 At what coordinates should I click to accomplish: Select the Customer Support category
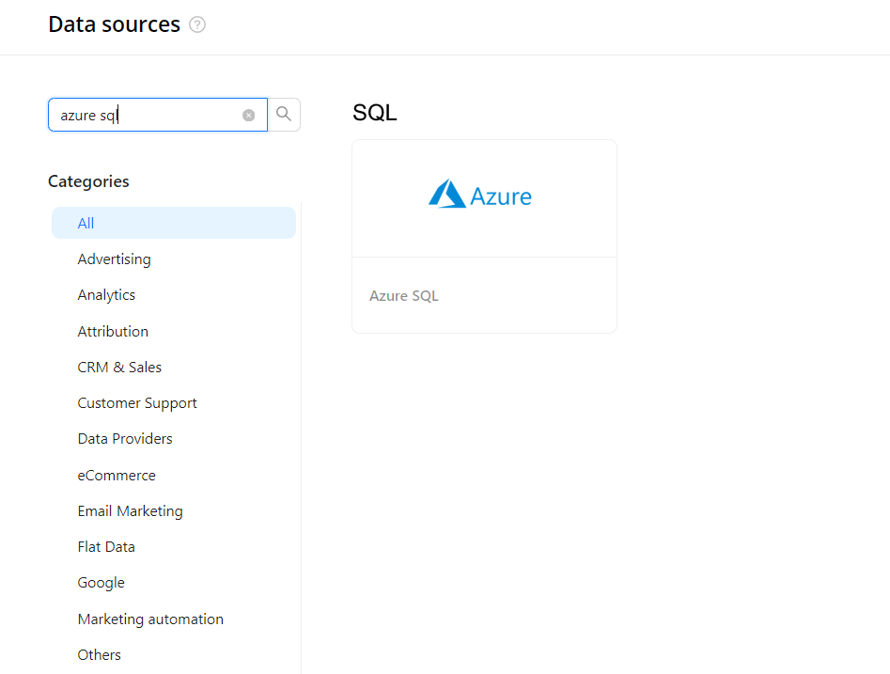[x=137, y=403]
